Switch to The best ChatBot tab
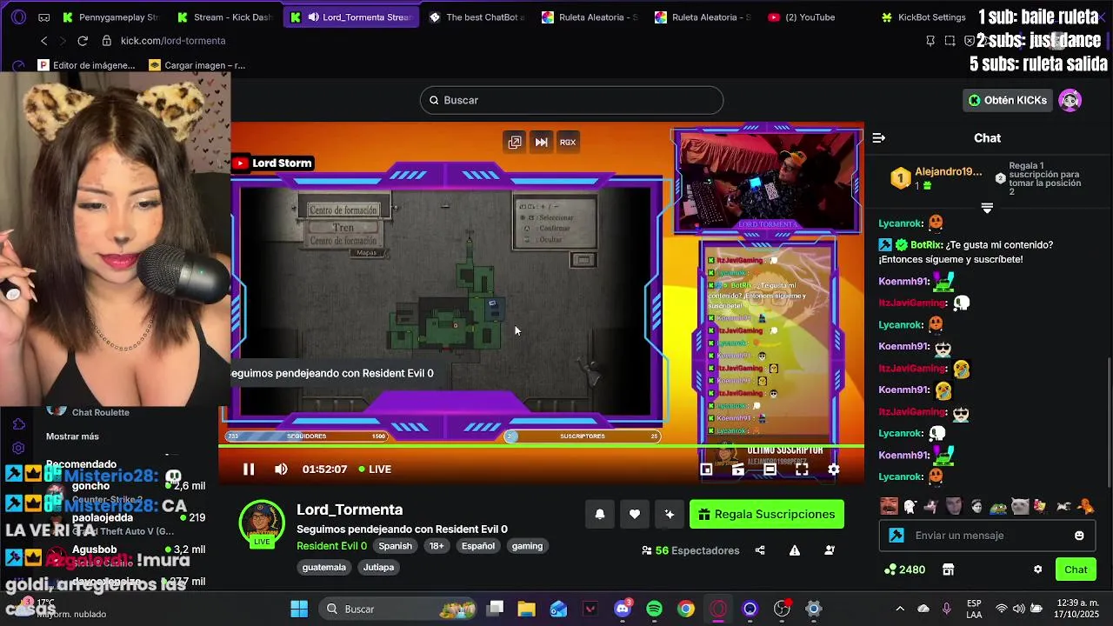 (x=476, y=17)
